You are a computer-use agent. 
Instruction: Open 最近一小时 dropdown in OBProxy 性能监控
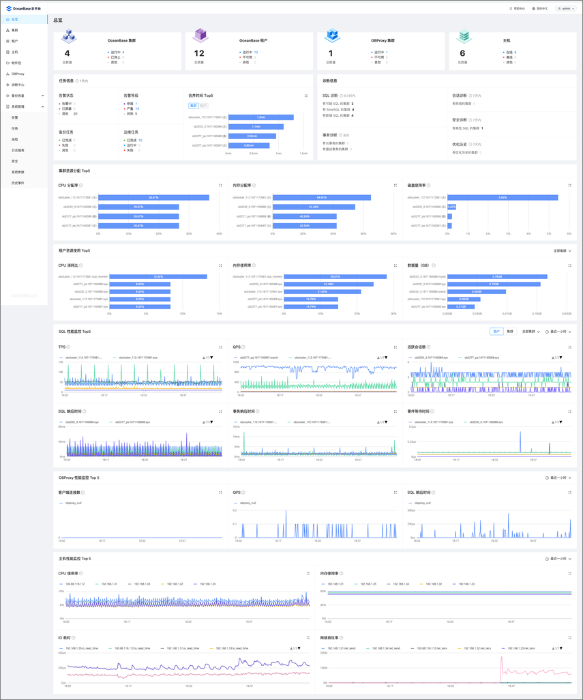pos(558,478)
